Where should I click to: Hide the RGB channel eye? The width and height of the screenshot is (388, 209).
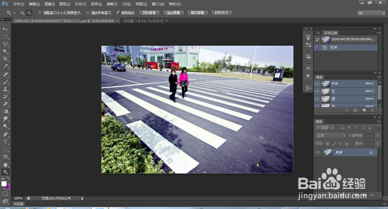pos(317,84)
